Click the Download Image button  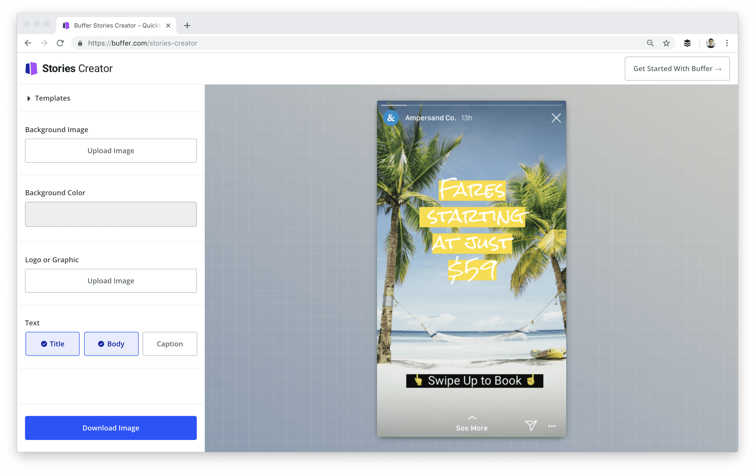[110, 428]
